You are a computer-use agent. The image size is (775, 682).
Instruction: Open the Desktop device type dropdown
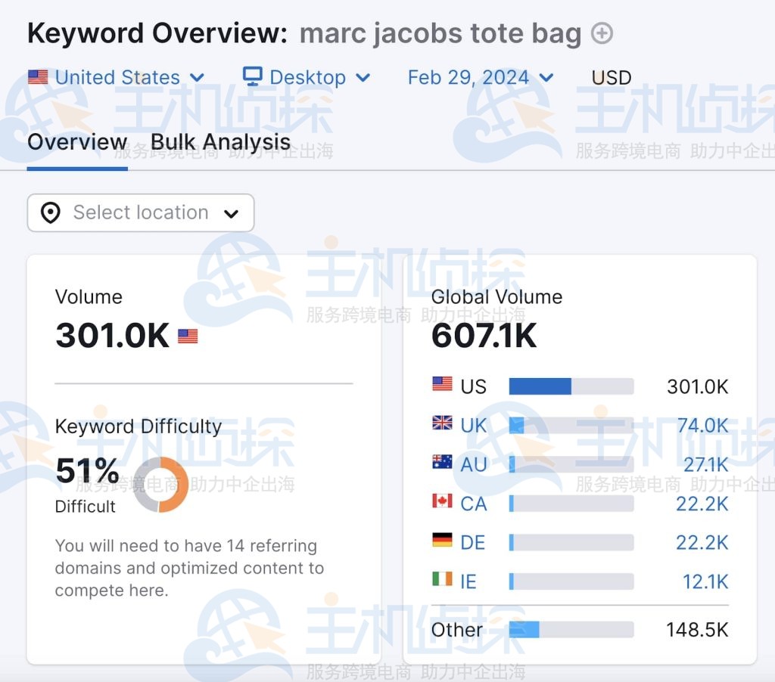pyautogui.click(x=363, y=76)
